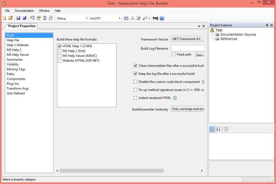Viewport: 276px width, 184px height.
Task: Click the Build Log Filename text field
Action: click(187, 48)
